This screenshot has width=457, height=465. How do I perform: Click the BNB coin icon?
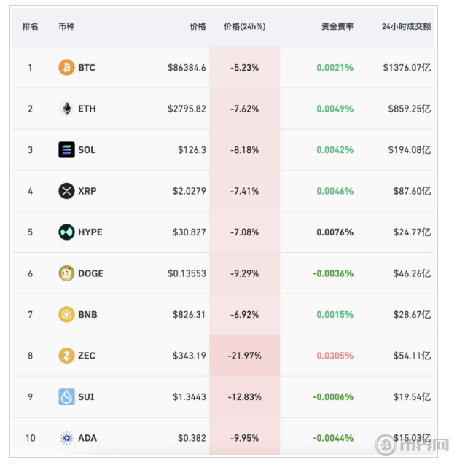pyautogui.click(x=66, y=315)
